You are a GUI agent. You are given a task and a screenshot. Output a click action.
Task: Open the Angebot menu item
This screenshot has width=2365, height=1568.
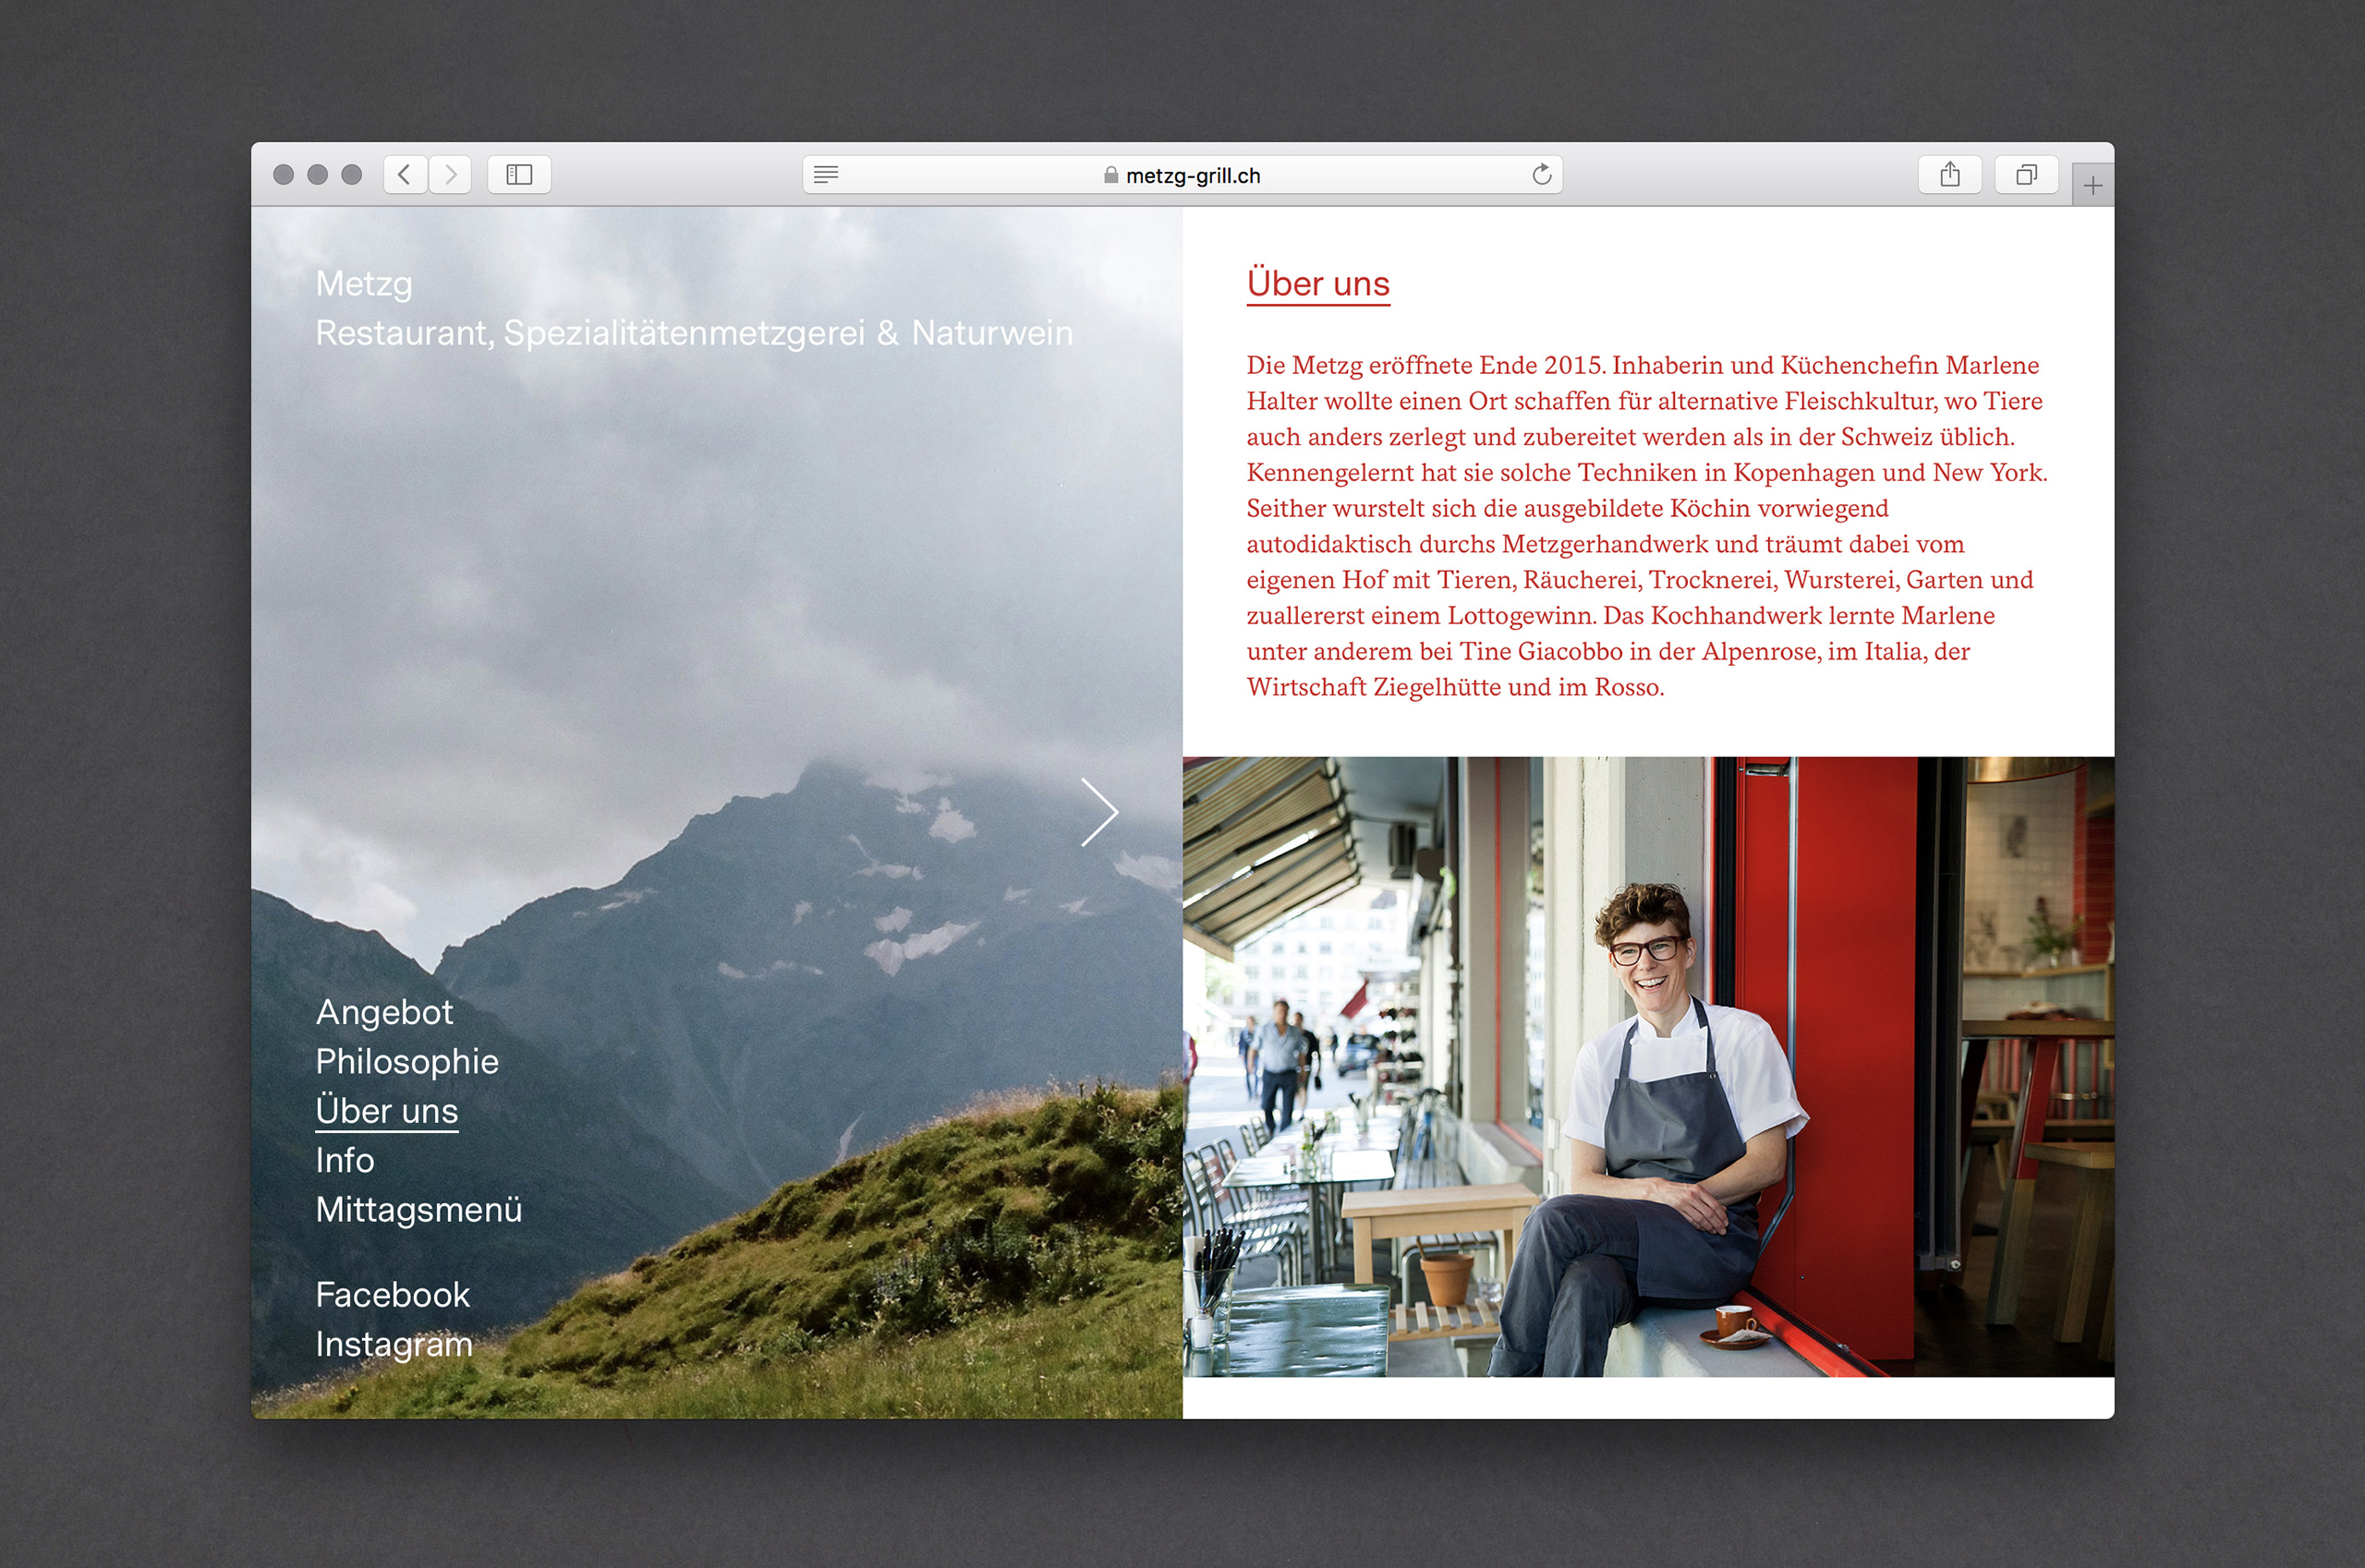pyautogui.click(x=384, y=1012)
